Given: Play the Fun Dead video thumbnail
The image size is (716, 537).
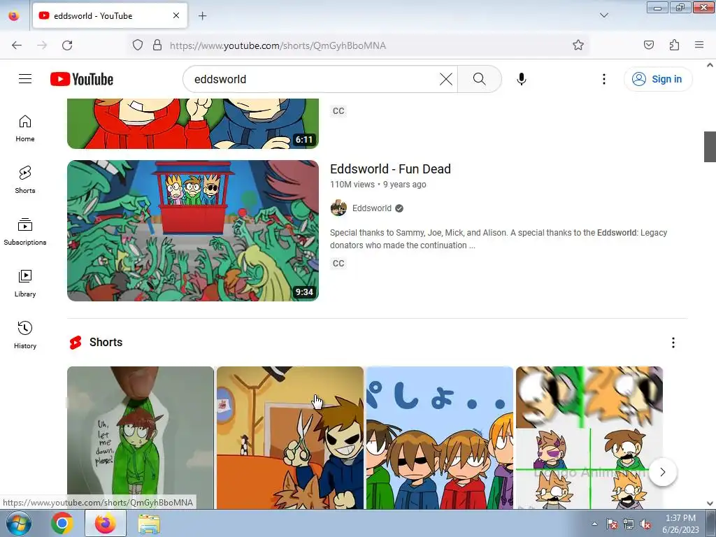Looking at the screenshot, I should [193, 231].
